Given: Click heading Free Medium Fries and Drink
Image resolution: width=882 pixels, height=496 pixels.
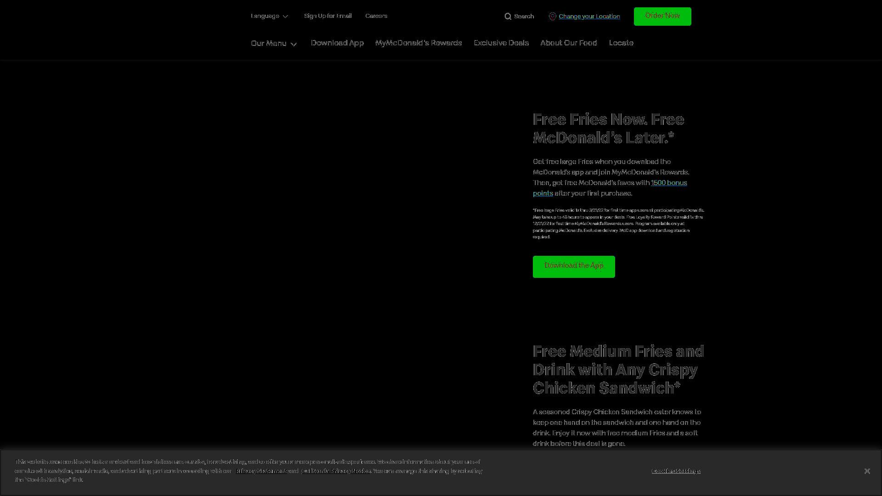Looking at the screenshot, I should [x=618, y=370].
